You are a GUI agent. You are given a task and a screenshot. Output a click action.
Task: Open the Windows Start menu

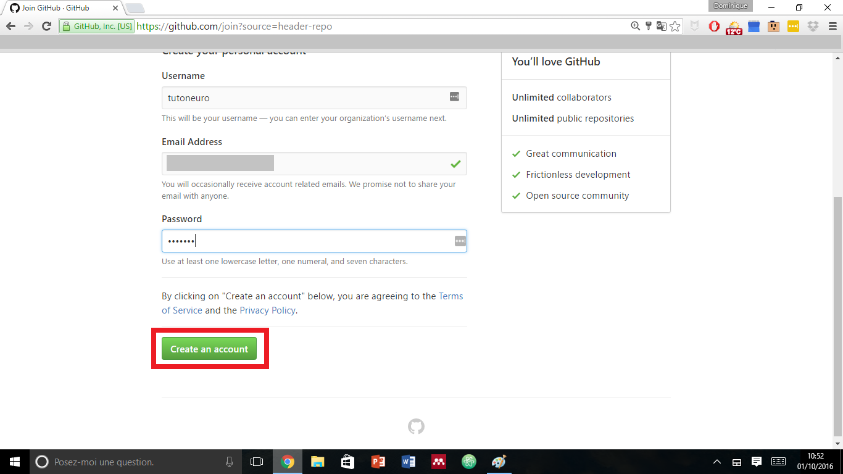(14, 462)
